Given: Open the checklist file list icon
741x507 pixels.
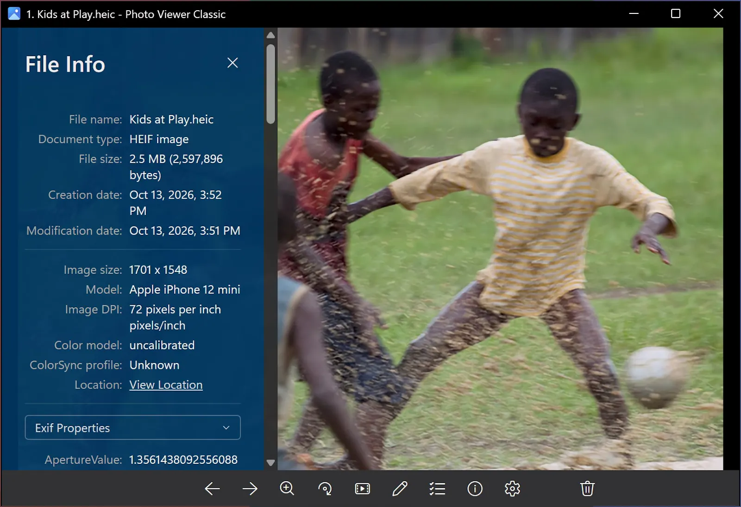Looking at the screenshot, I should [x=437, y=488].
